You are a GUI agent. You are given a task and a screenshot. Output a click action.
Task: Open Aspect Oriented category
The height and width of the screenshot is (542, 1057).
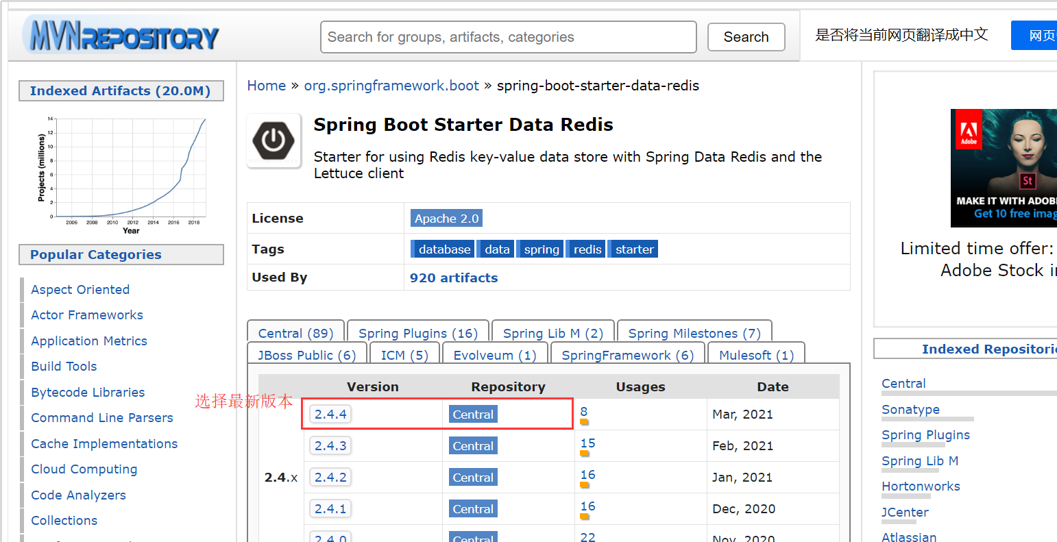80,290
